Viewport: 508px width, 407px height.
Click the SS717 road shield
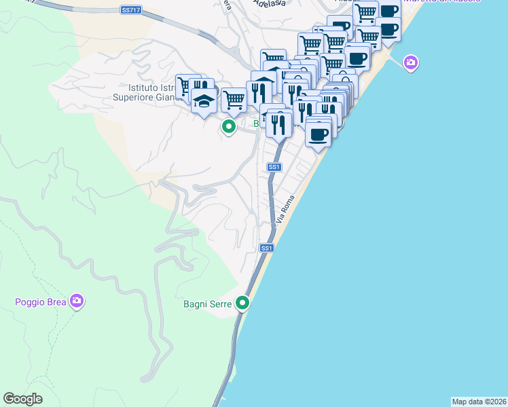[x=130, y=10]
